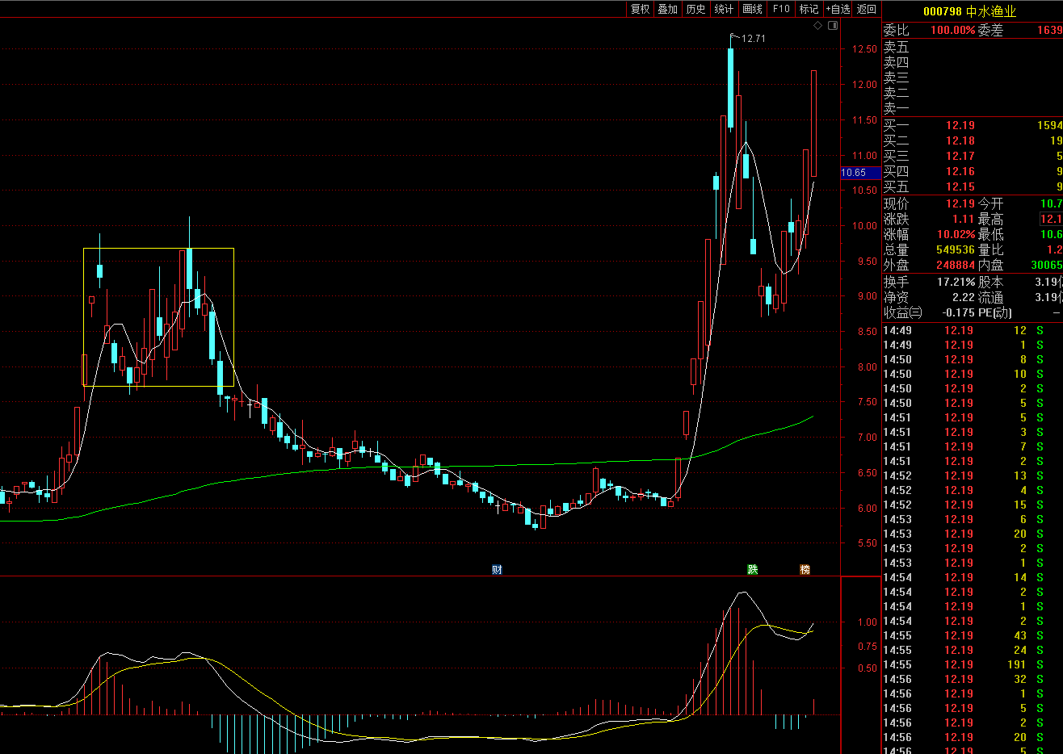This screenshot has height=754, width=1063.
Task: Click the 买四 price 12.16
Action: (960, 171)
